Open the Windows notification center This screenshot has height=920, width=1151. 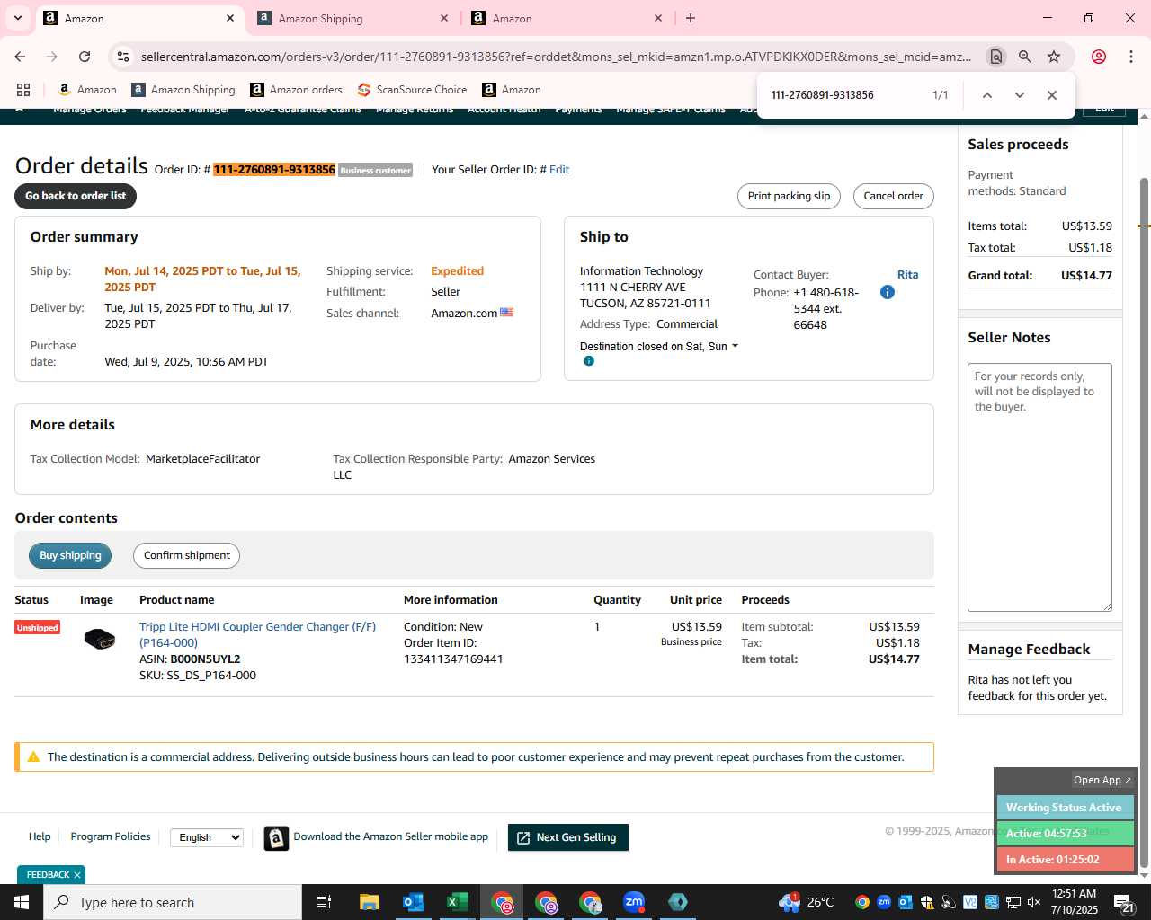1123,902
